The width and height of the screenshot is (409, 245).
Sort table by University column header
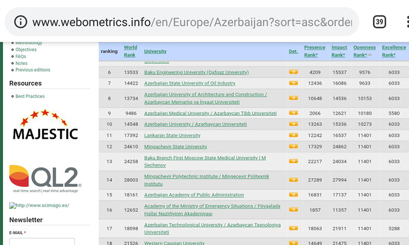coord(155,51)
